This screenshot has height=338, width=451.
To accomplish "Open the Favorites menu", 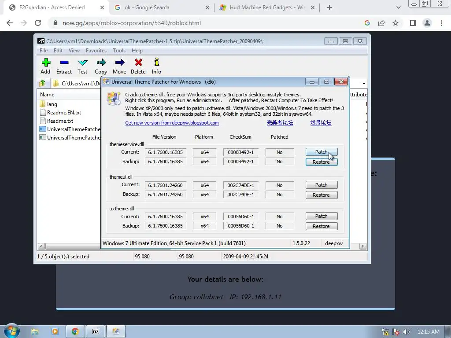I will pyautogui.click(x=96, y=51).
